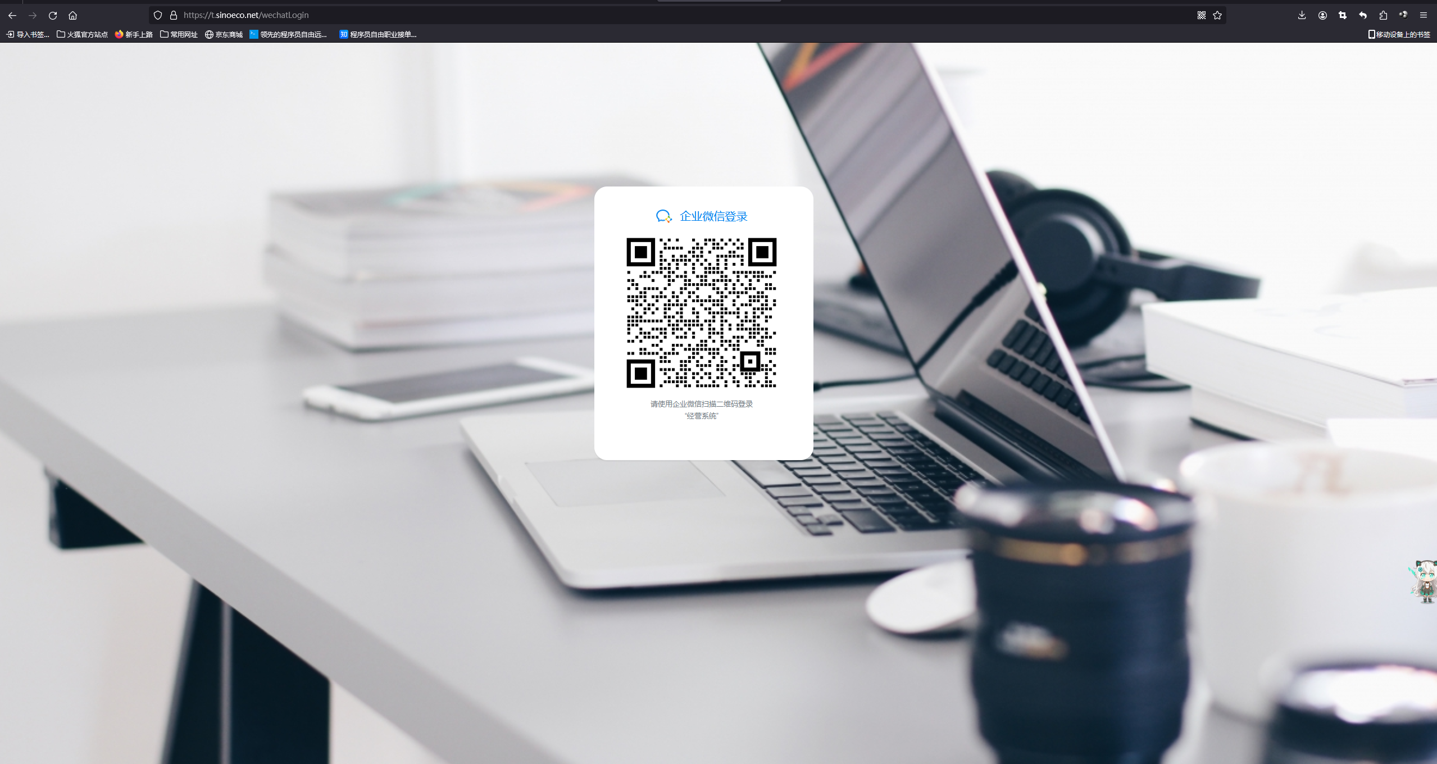Open the downloads panel

pyautogui.click(x=1302, y=15)
